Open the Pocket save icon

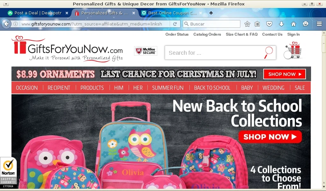click(x=269, y=24)
